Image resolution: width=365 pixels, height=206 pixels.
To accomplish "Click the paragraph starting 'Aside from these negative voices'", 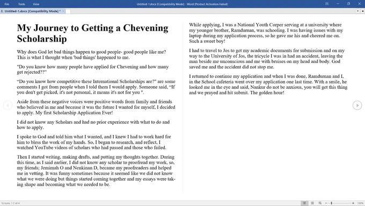I will pyautogui.click(x=96, y=107).
